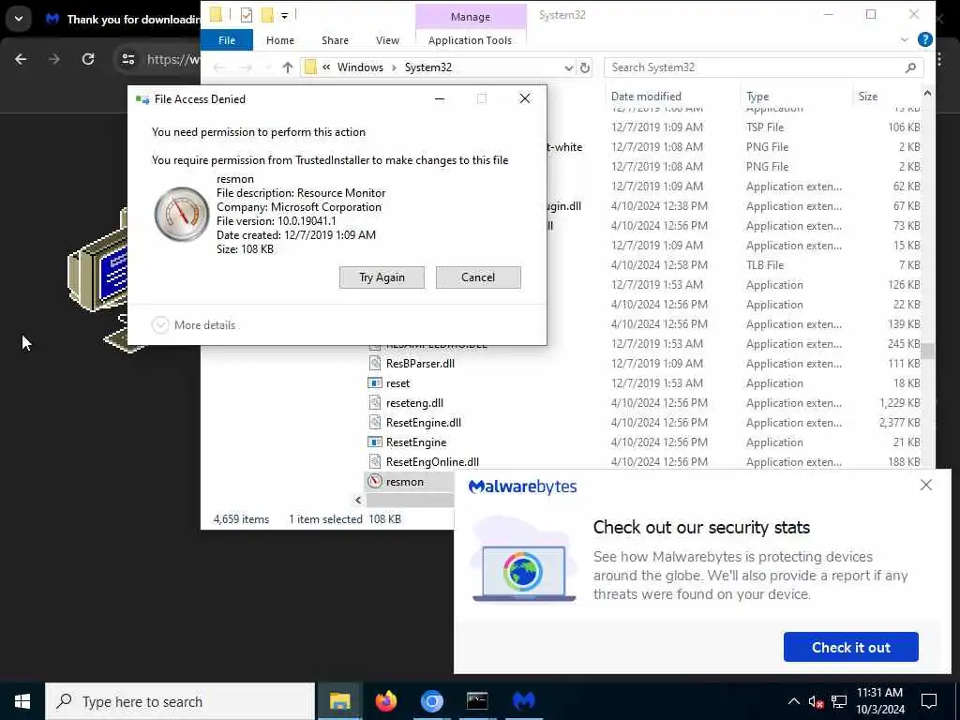Select the ResBParser.dll file
This screenshot has width=960, height=720.
click(420, 364)
